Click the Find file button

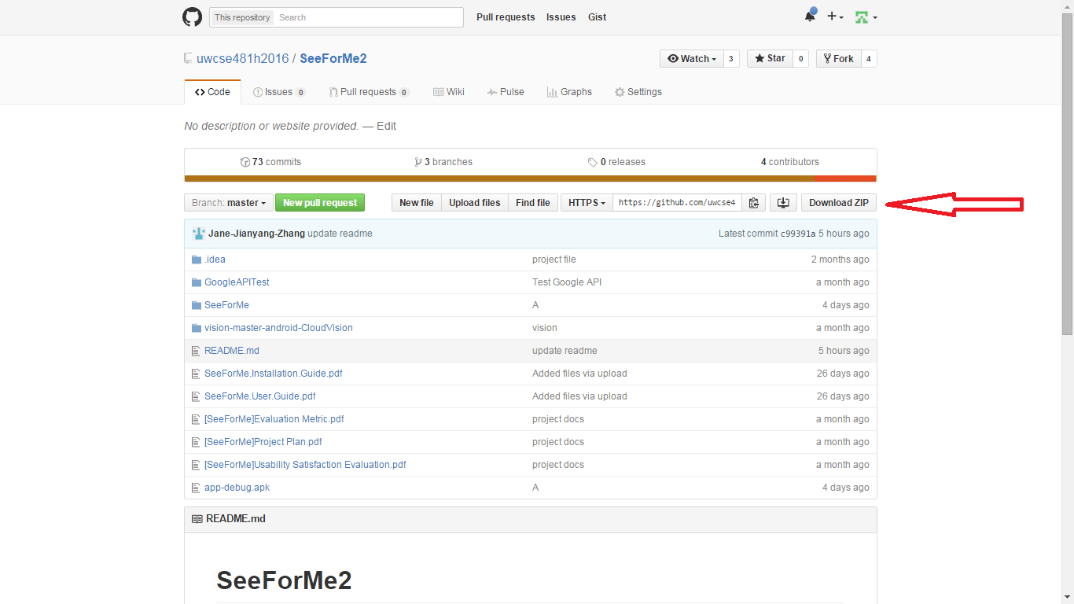click(533, 203)
